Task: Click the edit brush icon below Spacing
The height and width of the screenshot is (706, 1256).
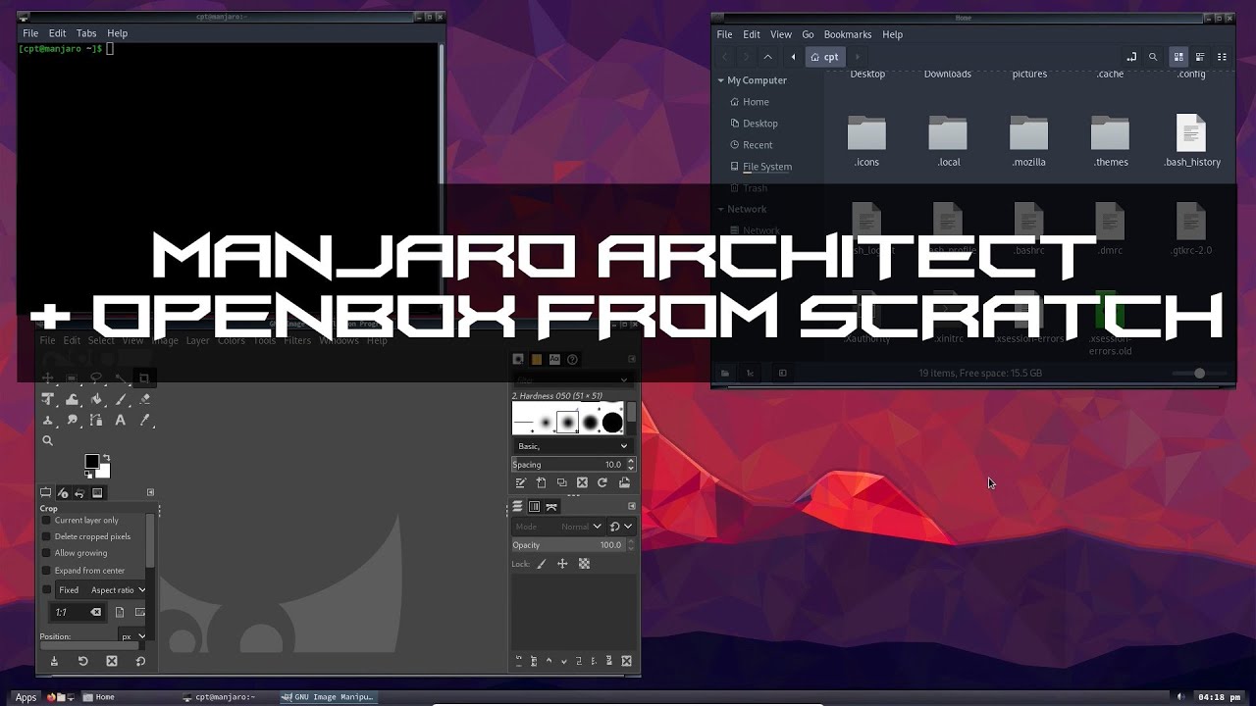Action: [x=520, y=482]
